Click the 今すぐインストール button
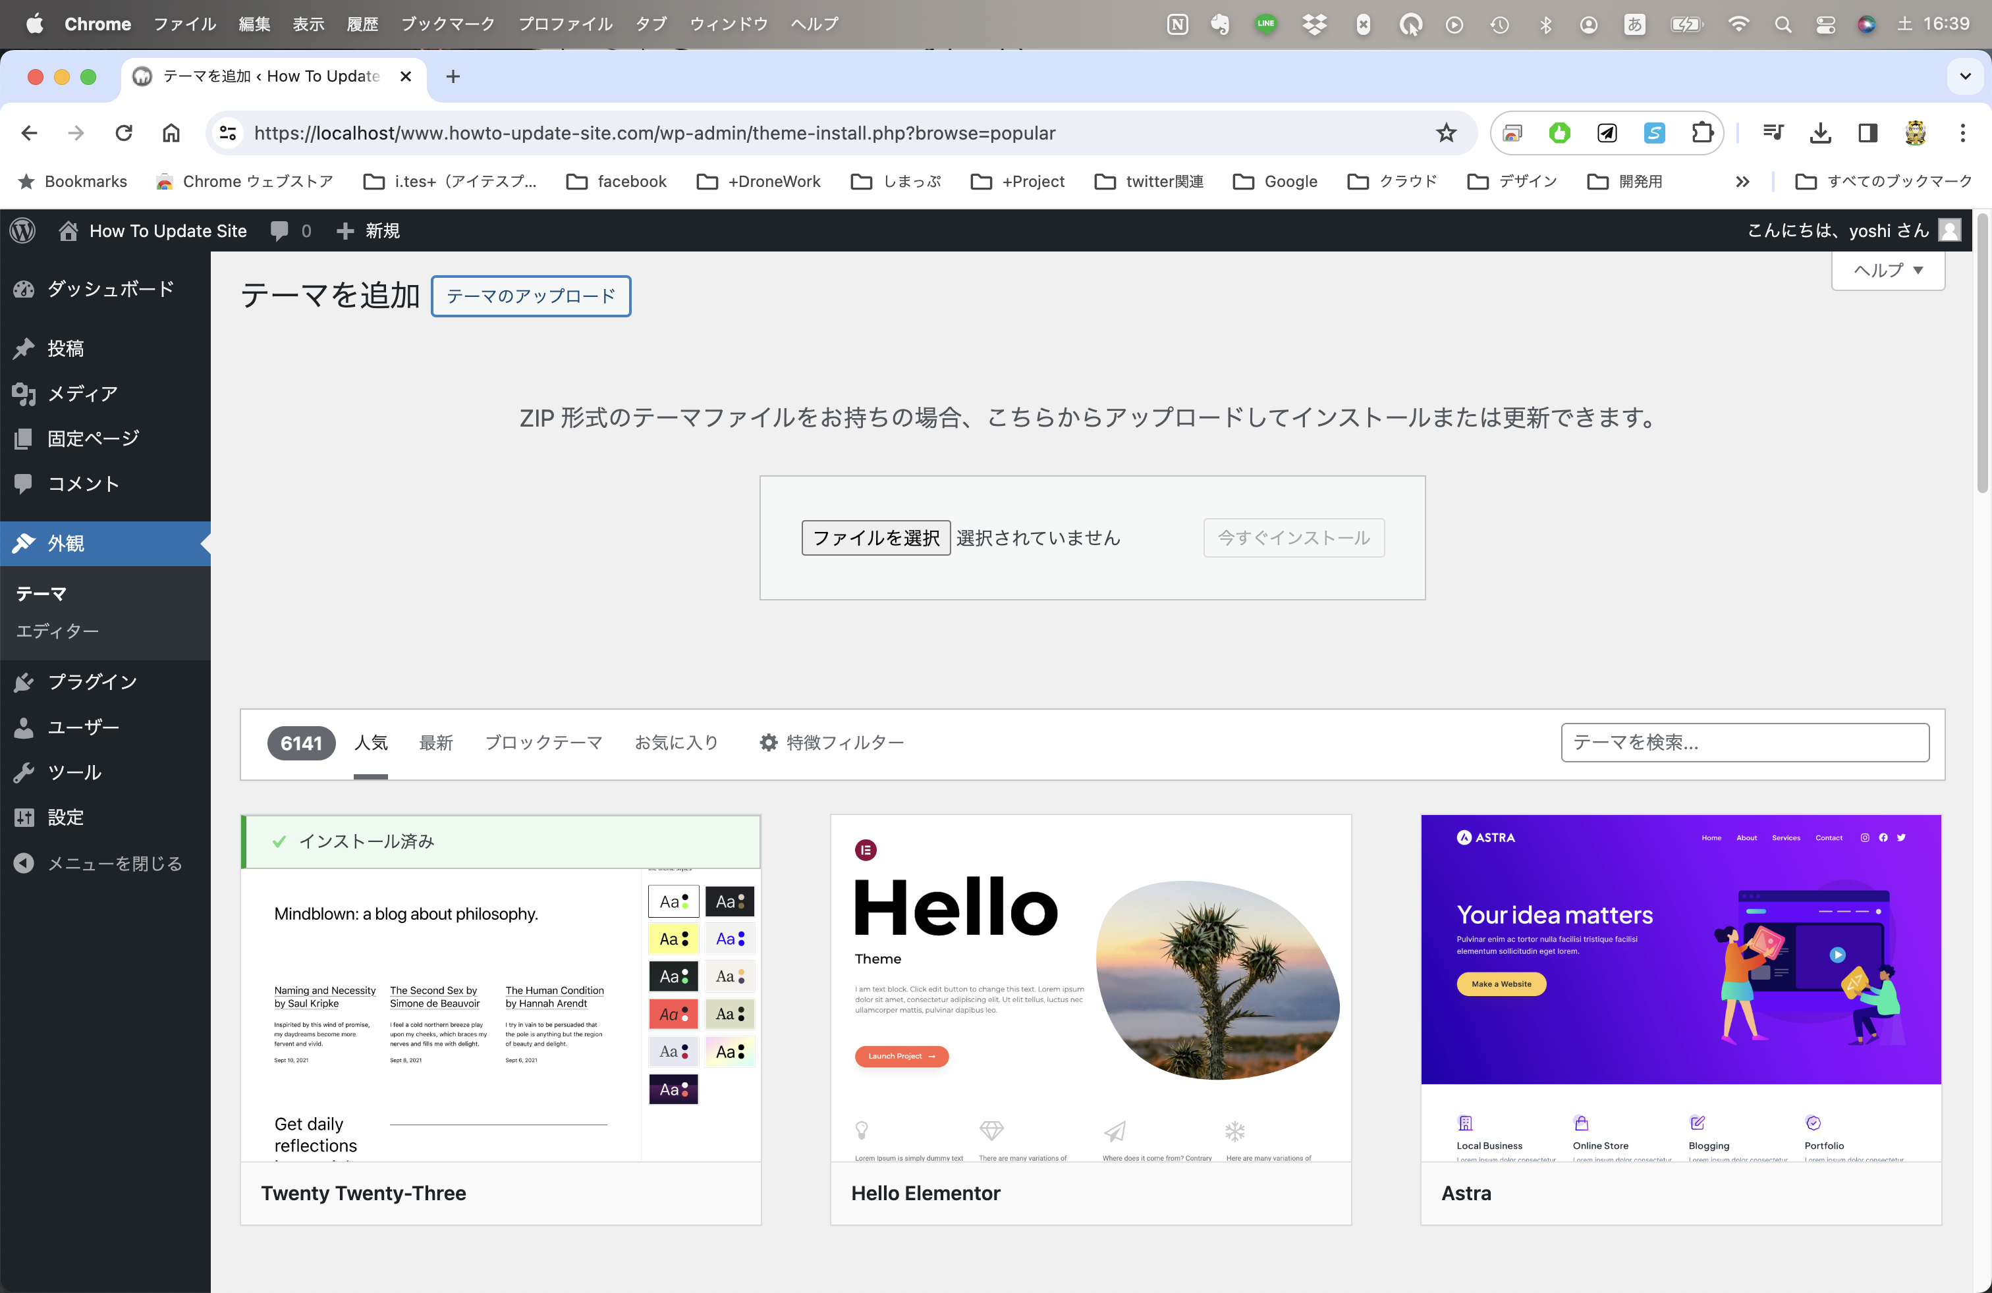 (x=1293, y=538)
